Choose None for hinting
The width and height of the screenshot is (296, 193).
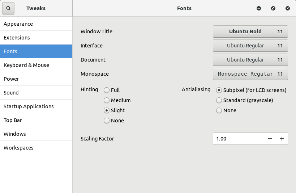pyautogui.click(x=107, y=121)
